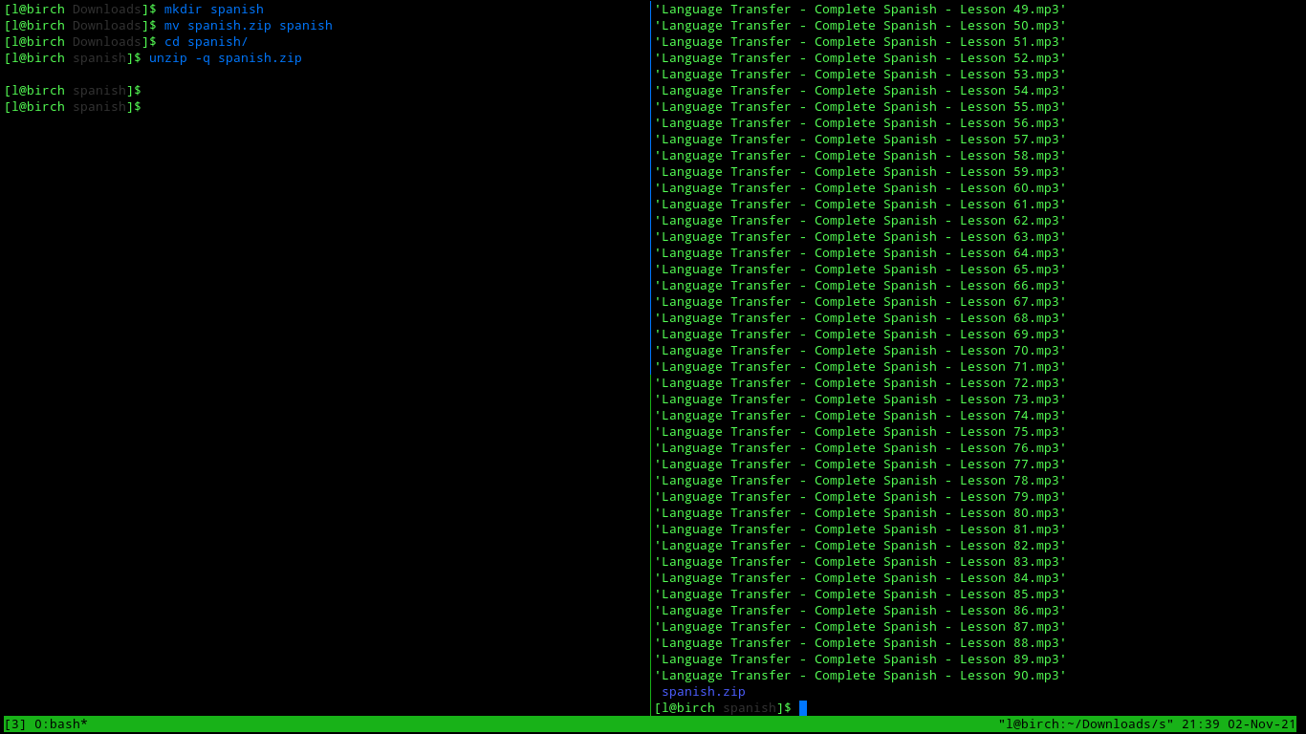Select the Lesson 87.mp3 filename

[x=860, y=627]
